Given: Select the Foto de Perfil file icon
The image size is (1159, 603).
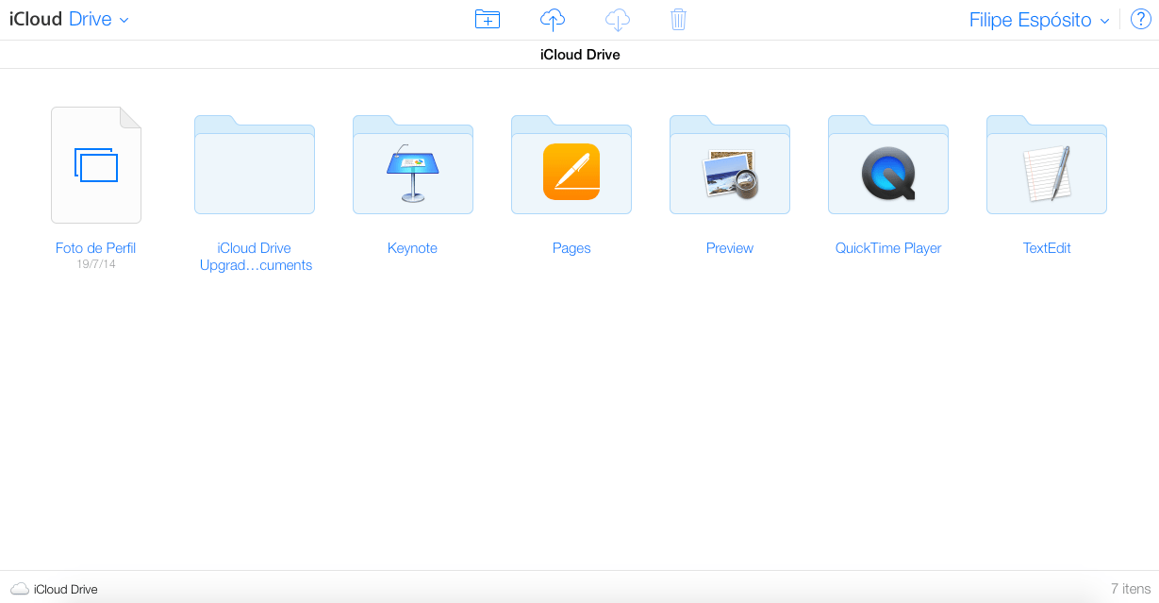Looking at the screenshot, I should click(96, 165).
